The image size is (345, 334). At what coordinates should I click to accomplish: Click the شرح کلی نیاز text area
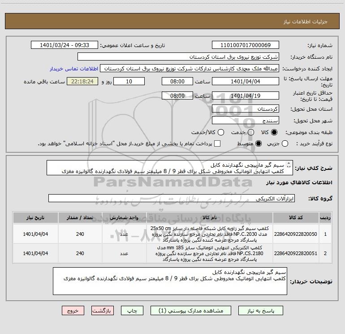[x=170, y=168]
